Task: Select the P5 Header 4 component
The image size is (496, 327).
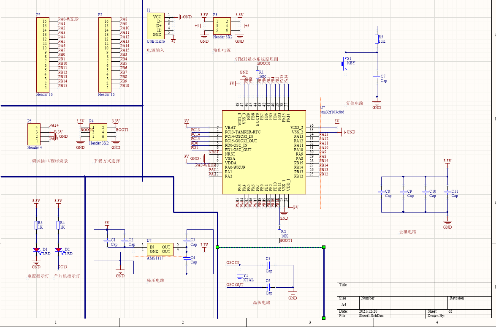Action: coord(34,134)
